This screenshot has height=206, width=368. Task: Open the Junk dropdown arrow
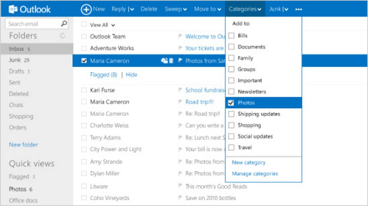[286, 9]
